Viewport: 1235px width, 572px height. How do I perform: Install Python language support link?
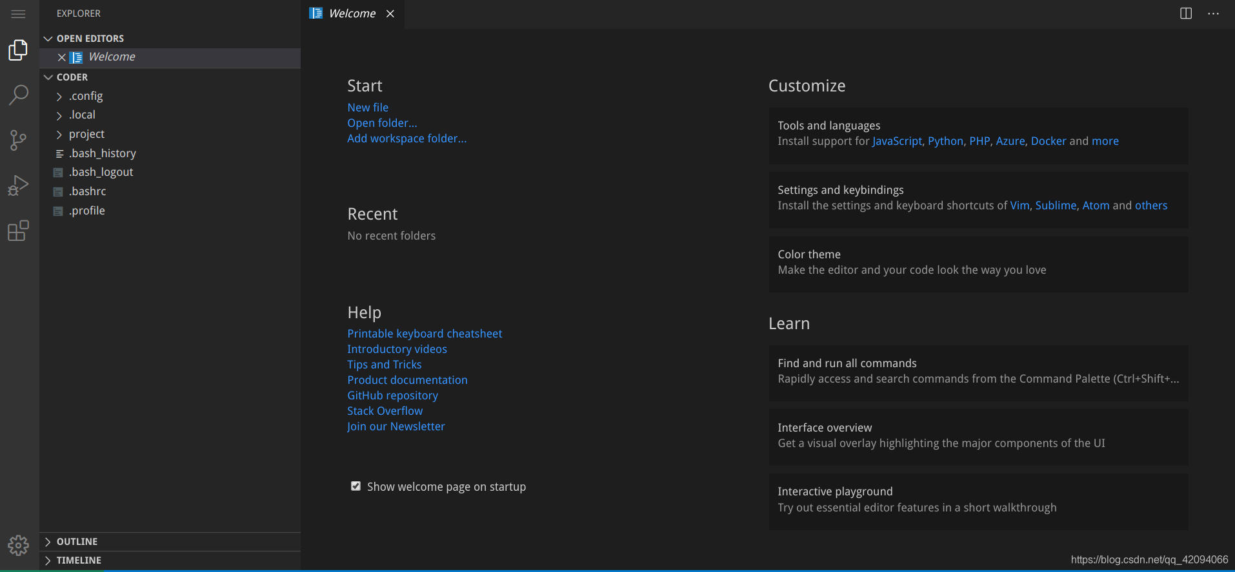pos(945,141)
